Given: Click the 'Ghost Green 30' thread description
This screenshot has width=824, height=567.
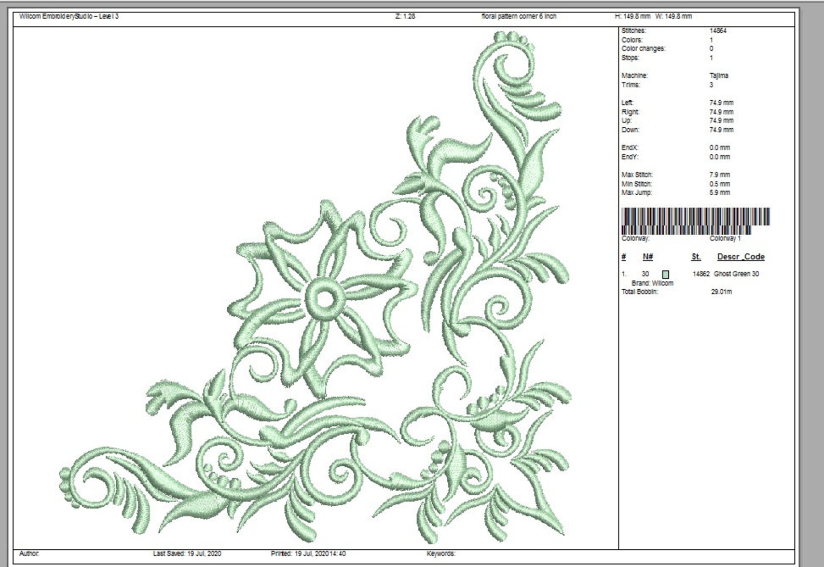Looking at the screenshot, I should coord(736,274).
